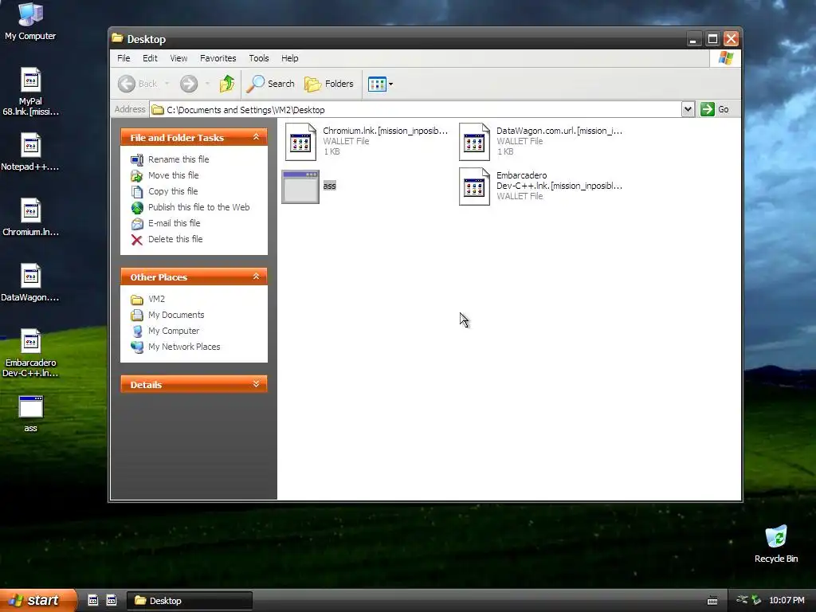Open the Favorites menu
Screen dimensions: 816x612
(x=218, y=58)
